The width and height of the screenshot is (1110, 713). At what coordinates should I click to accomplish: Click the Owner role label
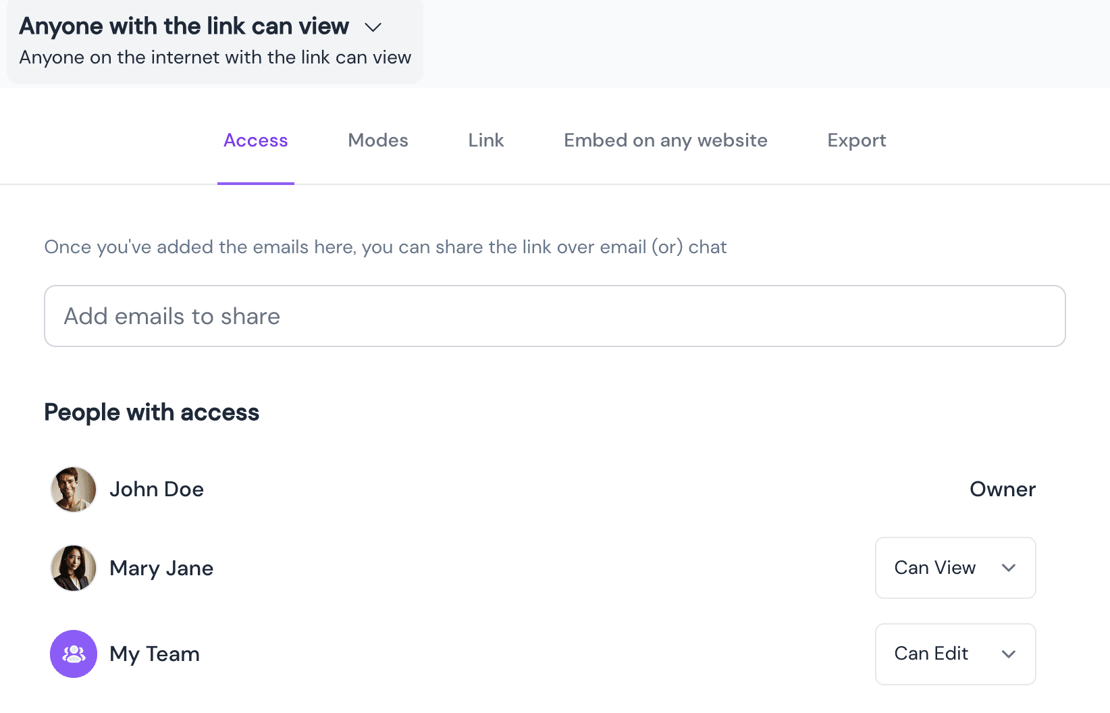coord(1002,490)
